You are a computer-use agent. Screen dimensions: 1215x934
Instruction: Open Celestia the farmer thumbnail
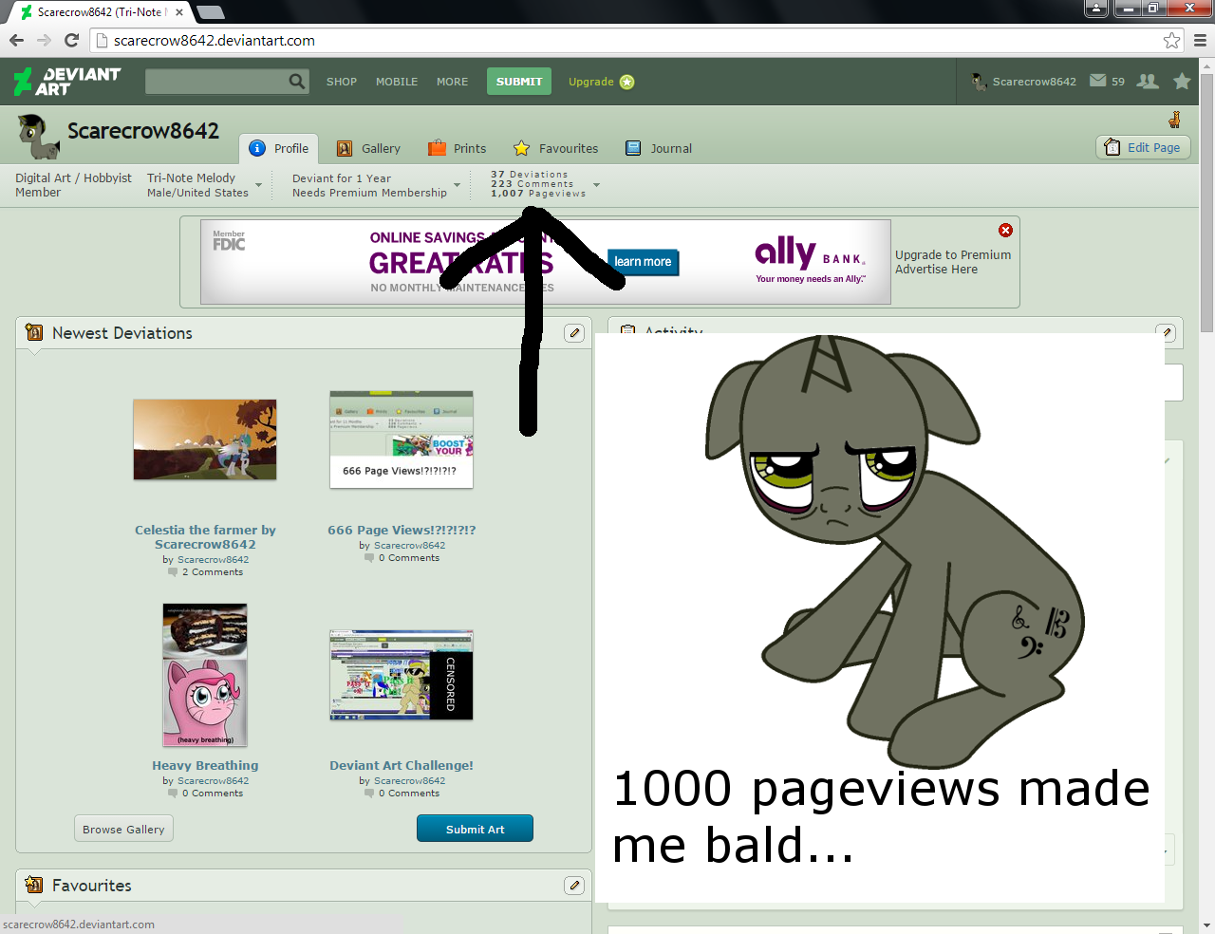point(205,439)
